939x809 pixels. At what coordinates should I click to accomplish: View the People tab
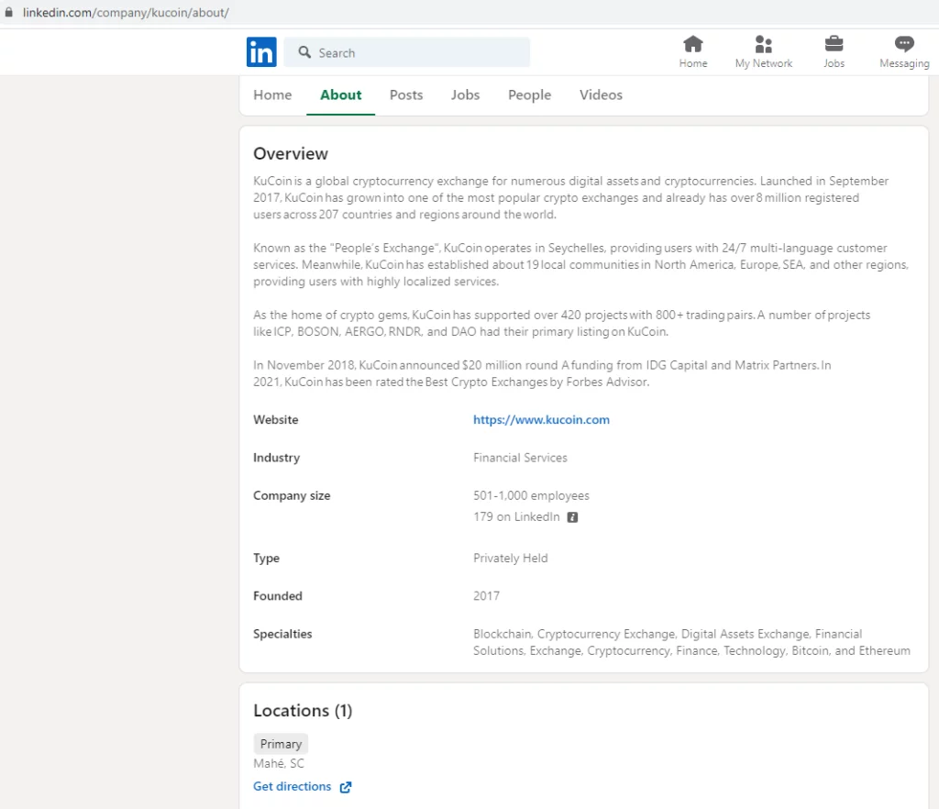[x=529, y=94]
